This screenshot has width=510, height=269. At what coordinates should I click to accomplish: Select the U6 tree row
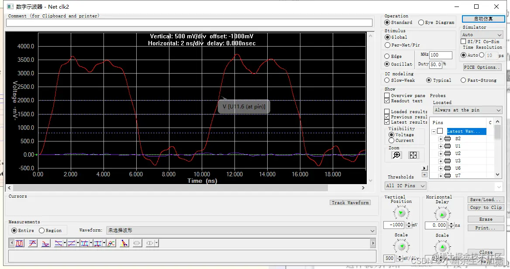[458, 168]
